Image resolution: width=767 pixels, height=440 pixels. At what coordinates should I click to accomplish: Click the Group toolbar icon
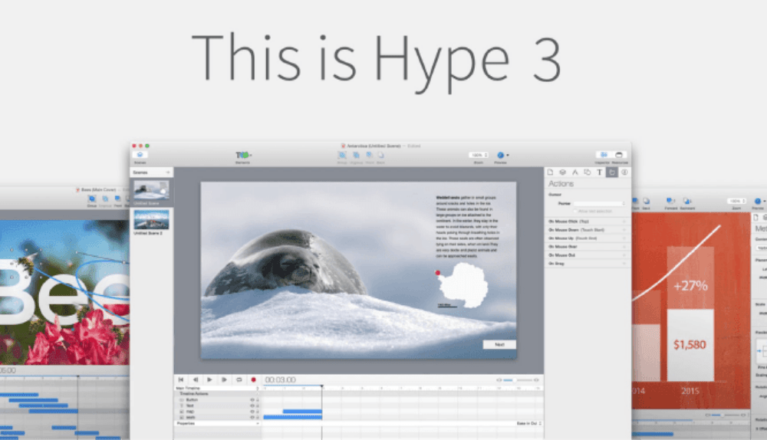(342, 155)
